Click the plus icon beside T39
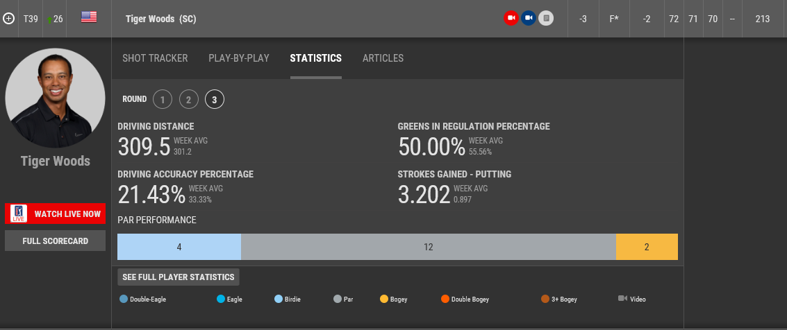787x330 pixels. coord(8,19)
